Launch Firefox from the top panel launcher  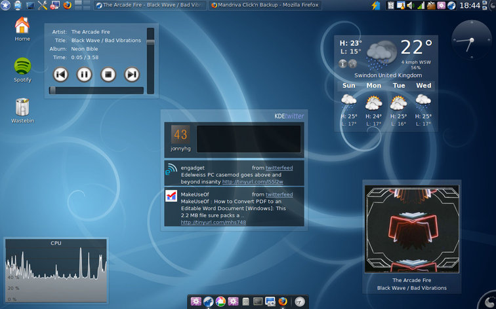click(x=67, y=5)
